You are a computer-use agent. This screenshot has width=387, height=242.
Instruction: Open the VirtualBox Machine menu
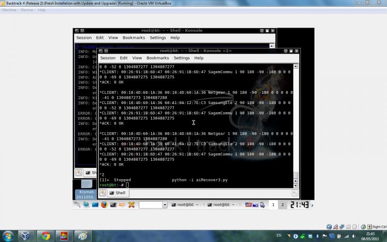9,10
